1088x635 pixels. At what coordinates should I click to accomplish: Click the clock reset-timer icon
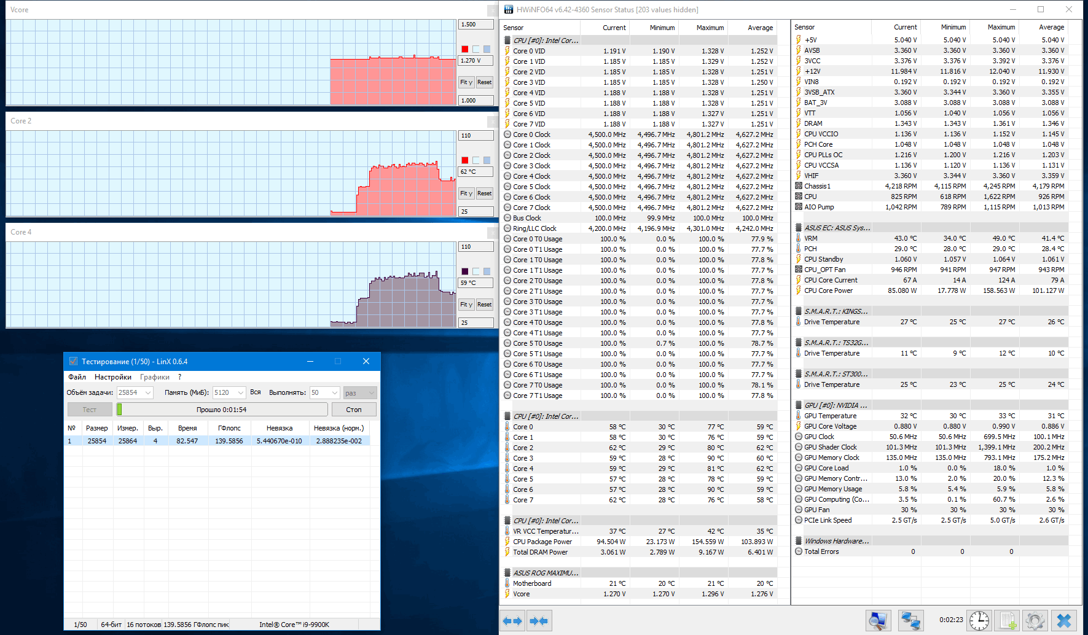979,621
